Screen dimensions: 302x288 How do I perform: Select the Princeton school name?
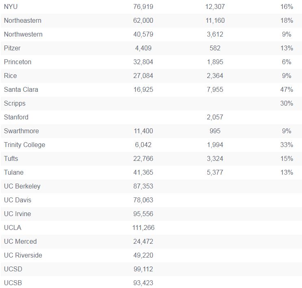click(x=18, y=62)
